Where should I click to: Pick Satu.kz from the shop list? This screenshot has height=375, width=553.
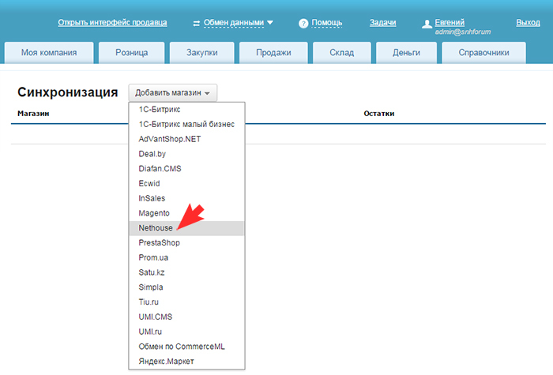pyautogui.click(x=186, y=272)
